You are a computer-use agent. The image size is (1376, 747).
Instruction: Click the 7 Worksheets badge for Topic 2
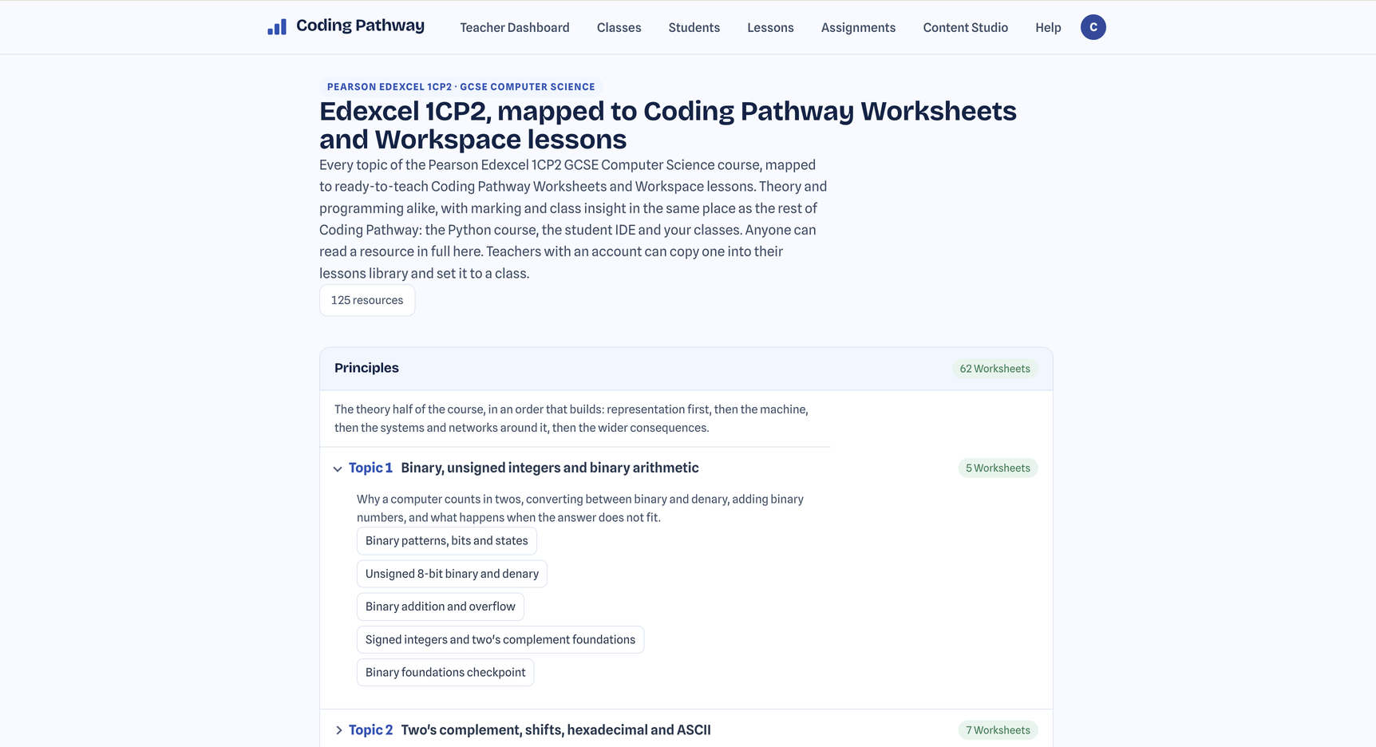click(x=998, y=730)
